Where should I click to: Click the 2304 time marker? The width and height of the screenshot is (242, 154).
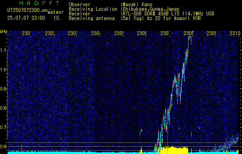pos(96,33)
